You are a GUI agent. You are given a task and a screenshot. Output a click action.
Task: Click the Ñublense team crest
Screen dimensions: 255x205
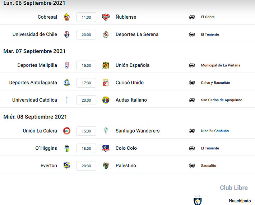106,17
